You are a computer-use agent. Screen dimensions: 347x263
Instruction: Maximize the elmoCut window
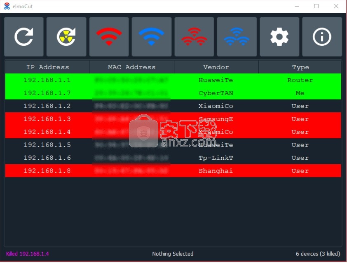[x=316, y=6]
